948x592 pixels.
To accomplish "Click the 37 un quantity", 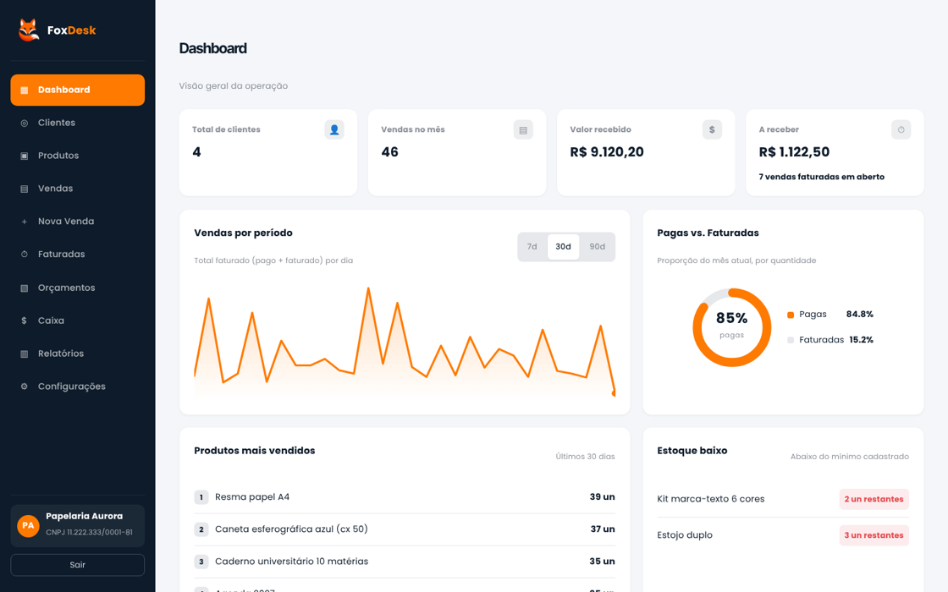I will click(603, 529).
